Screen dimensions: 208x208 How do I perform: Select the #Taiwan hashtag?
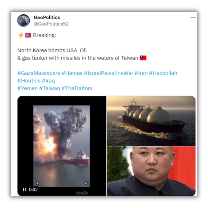pyautogui.click(x=50, y=88)
